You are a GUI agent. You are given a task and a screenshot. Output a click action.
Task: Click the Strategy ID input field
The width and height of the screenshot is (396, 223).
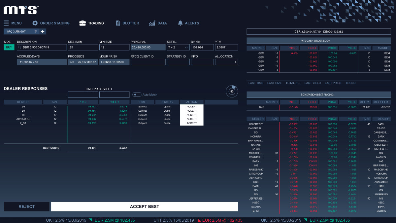[178, 62]
